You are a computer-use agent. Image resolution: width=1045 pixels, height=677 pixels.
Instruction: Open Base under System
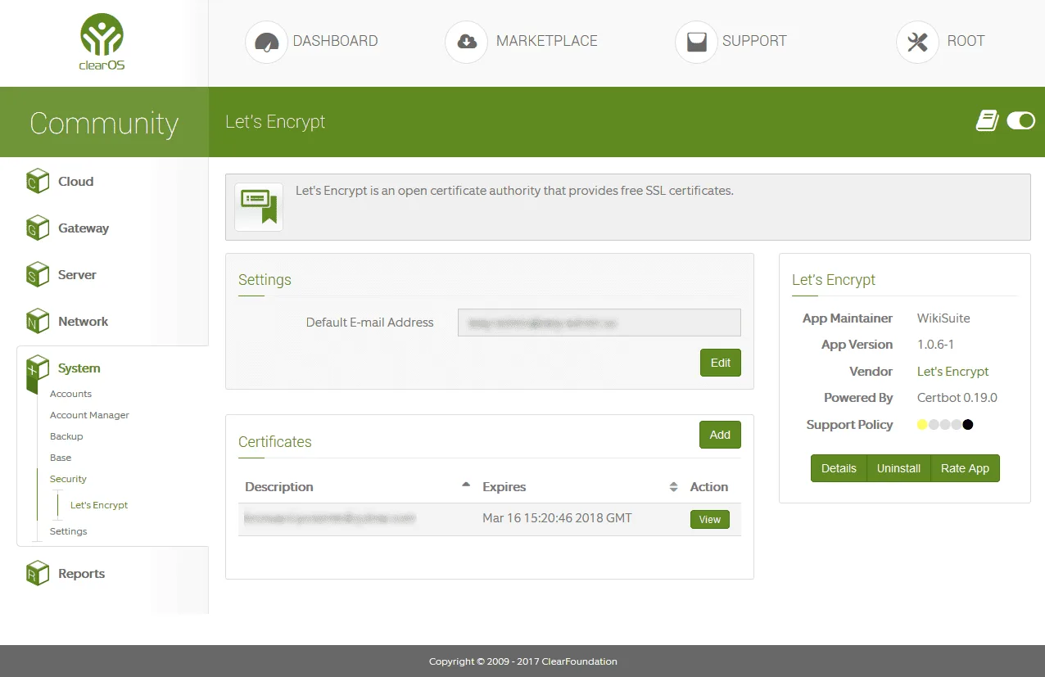coord(61,458)
